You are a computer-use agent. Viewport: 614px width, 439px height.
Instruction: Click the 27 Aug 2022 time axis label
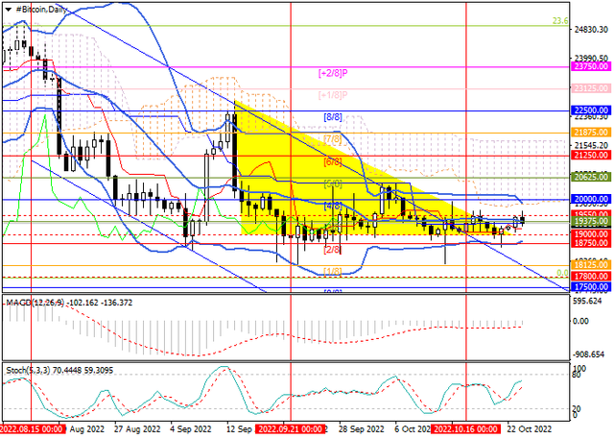(137, 428)
